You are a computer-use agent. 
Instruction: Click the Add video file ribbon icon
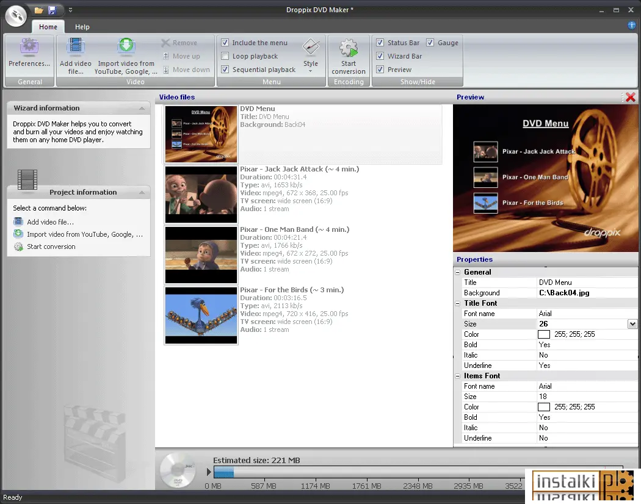[x=76, y=46]
